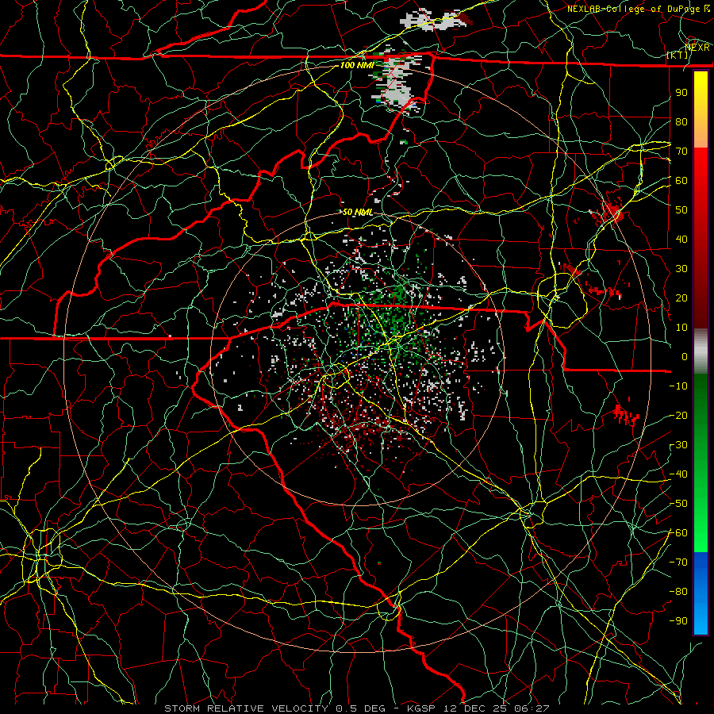The image size is (714, 714).
Task: Click the positive 50 scale value
Action: click(x=681, y=210)
